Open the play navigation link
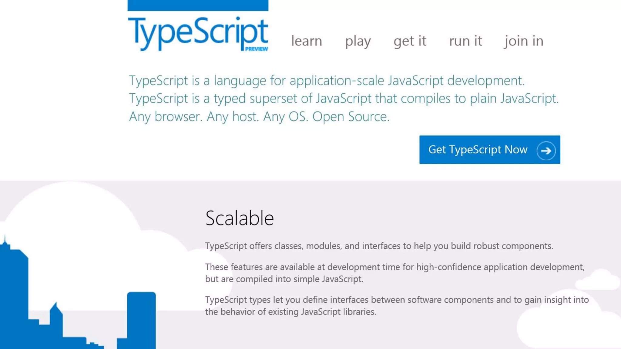The image size is (621, 349). (358, 42)
